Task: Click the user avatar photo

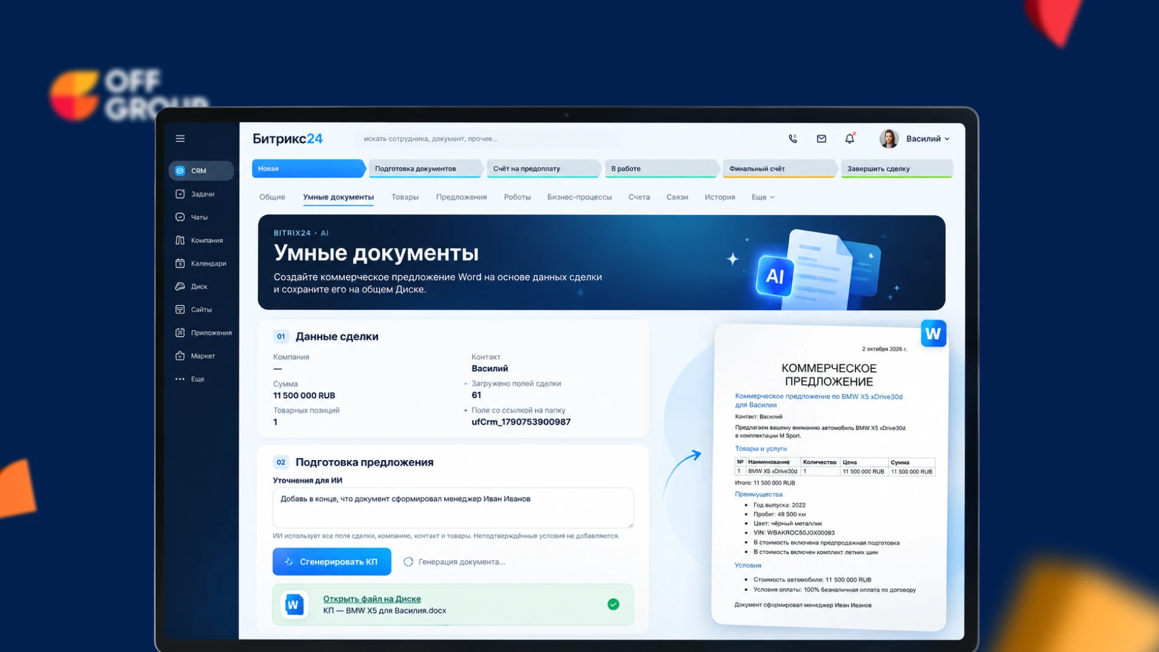Action: (x=889, y=139)
